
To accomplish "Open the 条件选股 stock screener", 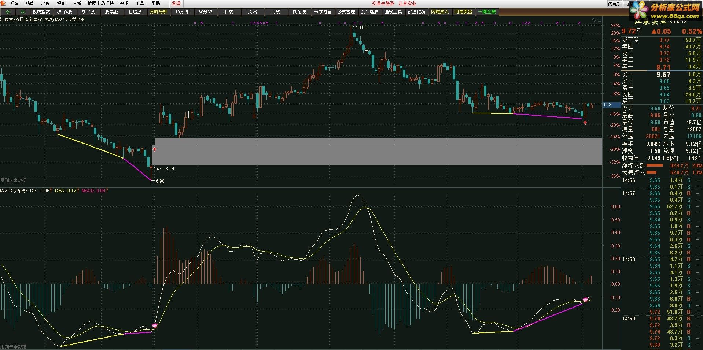I will [369, 12].
